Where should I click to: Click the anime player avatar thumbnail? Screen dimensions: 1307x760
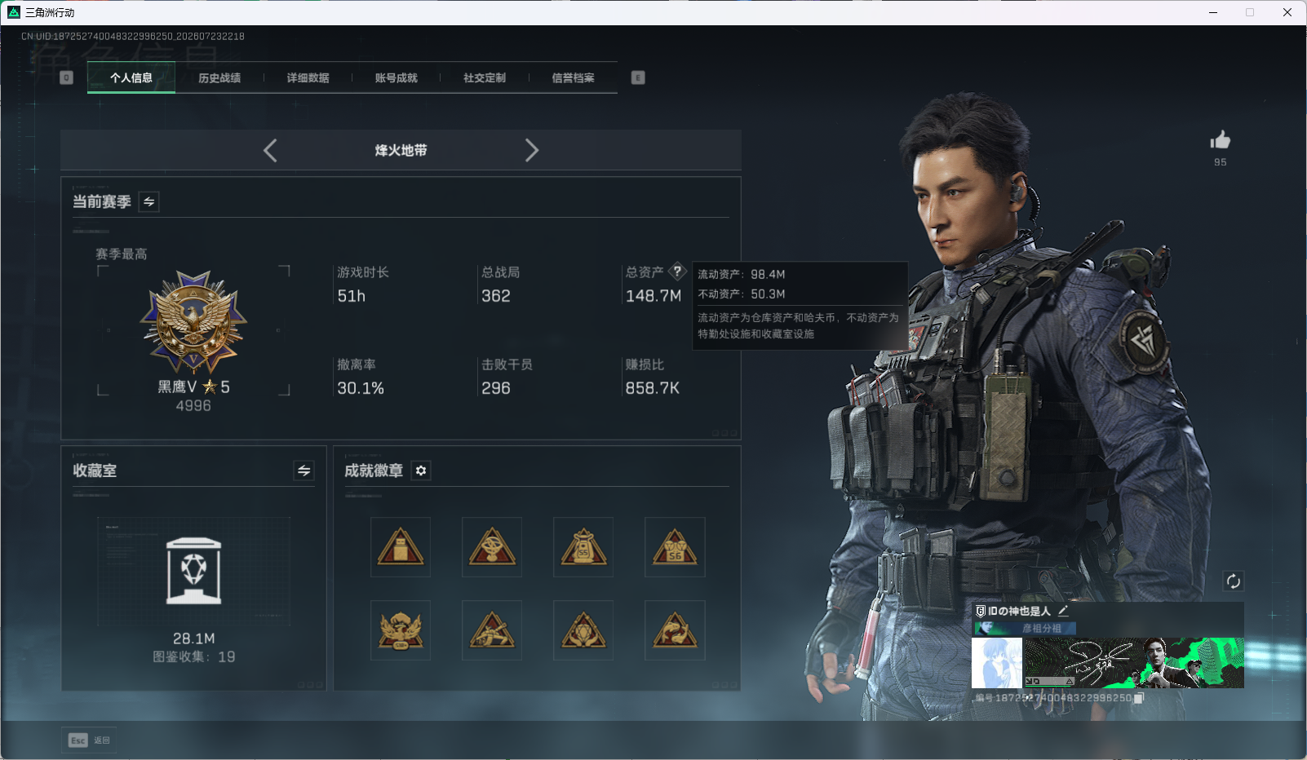tap(997, 663)
